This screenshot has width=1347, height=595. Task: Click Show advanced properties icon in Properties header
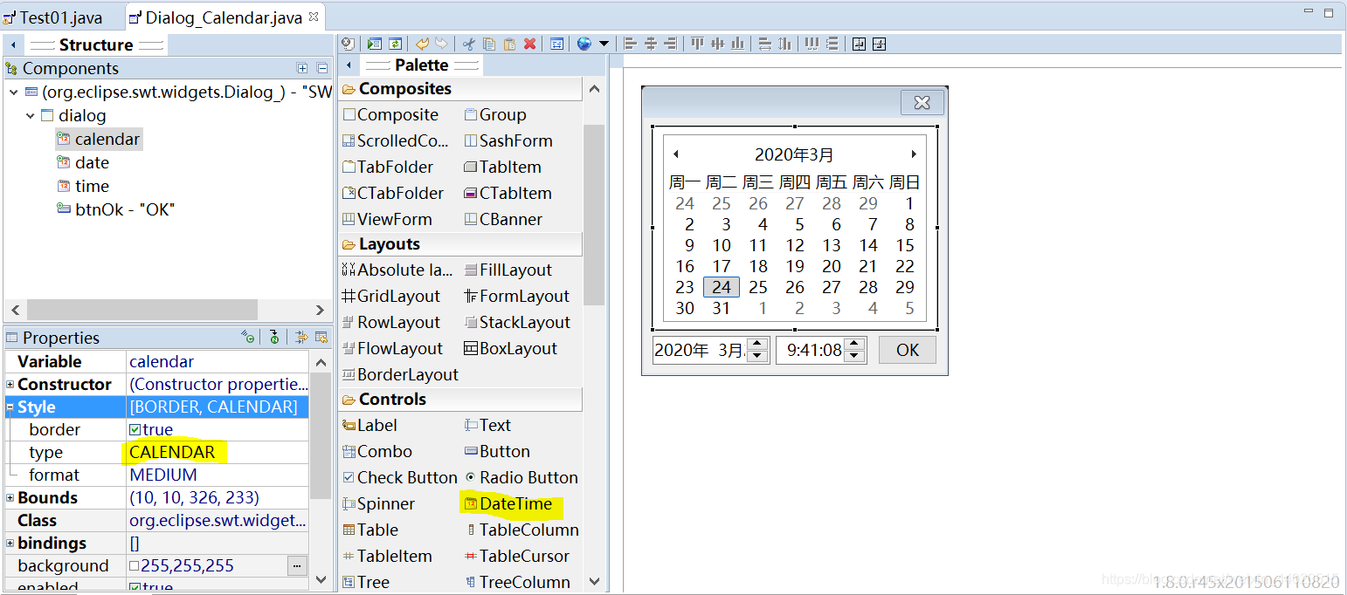pos(302,337)
